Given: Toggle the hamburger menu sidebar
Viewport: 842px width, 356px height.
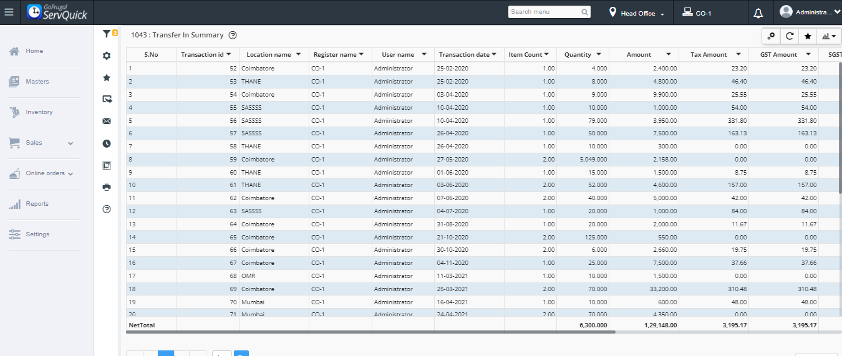Looking at the screenshot, I should 9,12.
